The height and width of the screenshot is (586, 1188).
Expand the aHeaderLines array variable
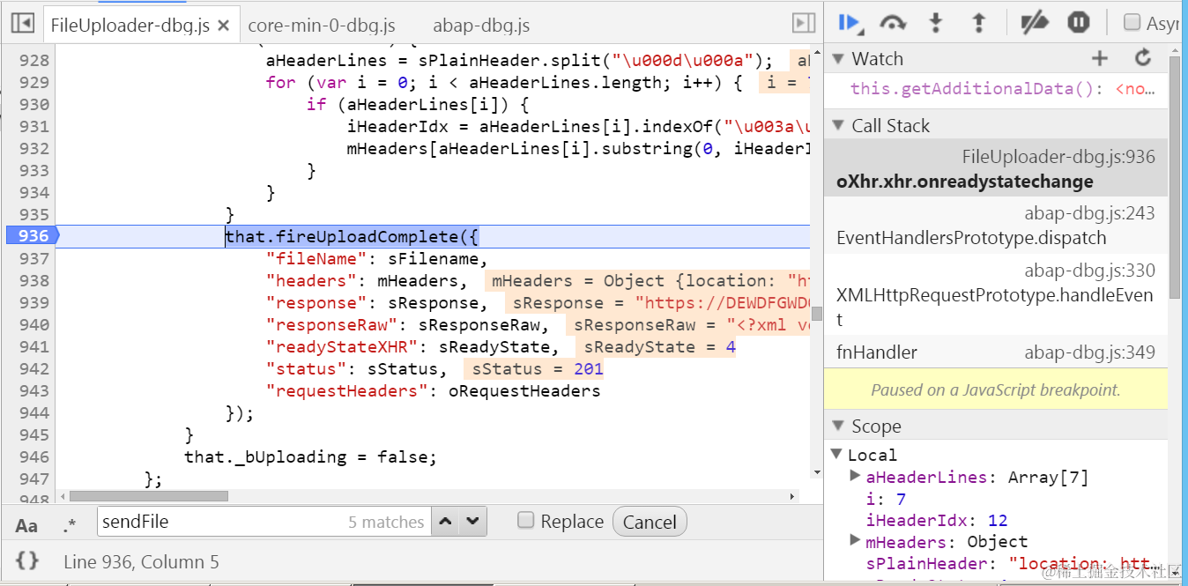[x=855, y=477]
